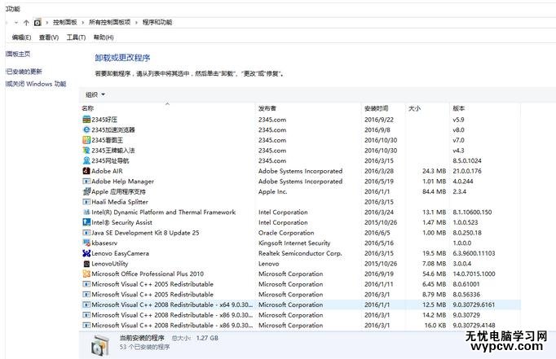Image resolution: width=556 pixels, height=359 pixels.
Task: Click the 2345网址导航 icon
Action: pos(86,160)
